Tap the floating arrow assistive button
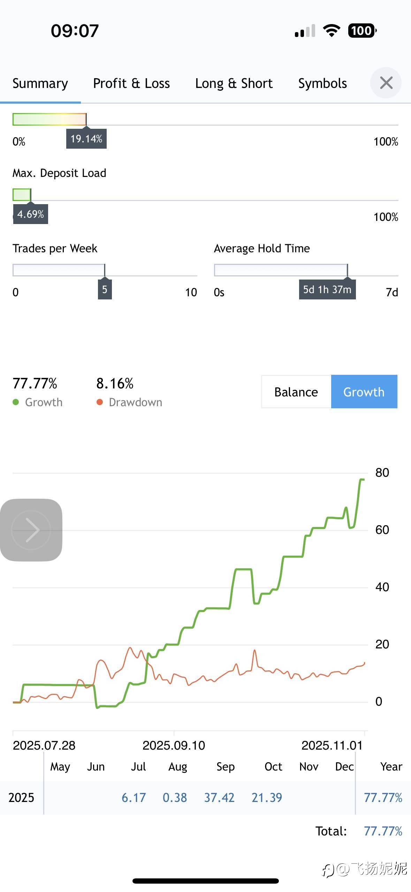Screen dimensions: 411x892 (x=31, y=530)
